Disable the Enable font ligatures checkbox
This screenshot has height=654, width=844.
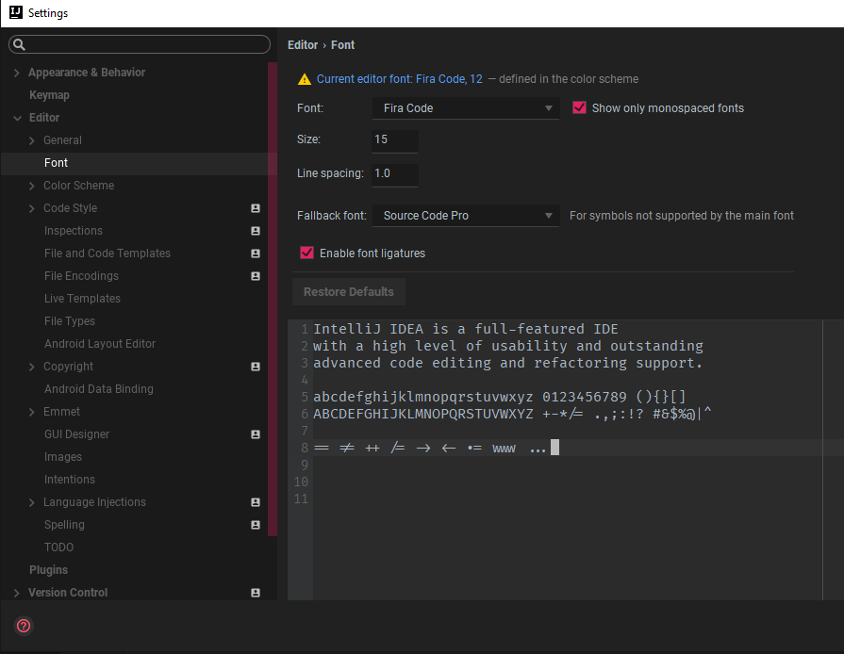point(306,253)
